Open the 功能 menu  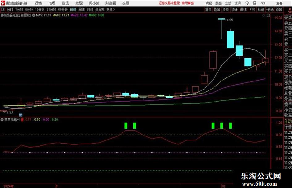(209, 3)
